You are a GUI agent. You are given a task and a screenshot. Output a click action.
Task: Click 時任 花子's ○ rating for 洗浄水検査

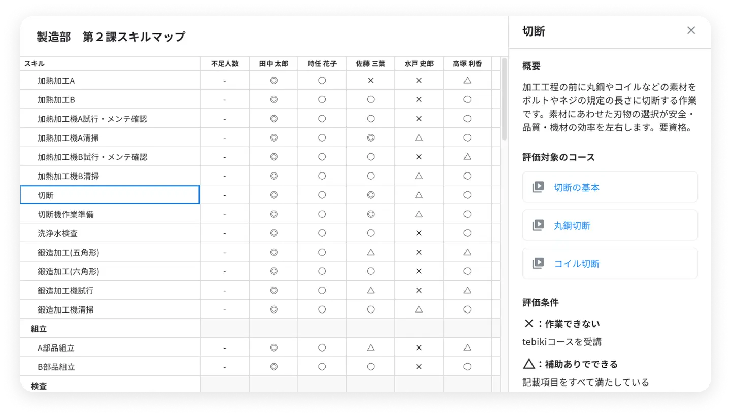(x=322, y=233)
